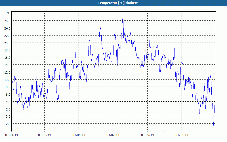Click the lowest temperature dip below zero
Viewport: 227px width, 142px height.
pos(214,125)
